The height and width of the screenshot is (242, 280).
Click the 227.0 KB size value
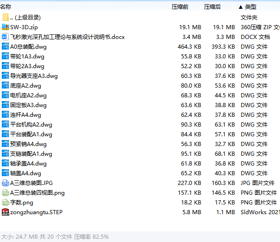coord(189,183)
